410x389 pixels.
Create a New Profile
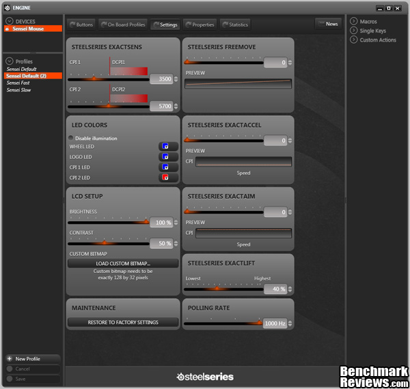pos(33,359)
